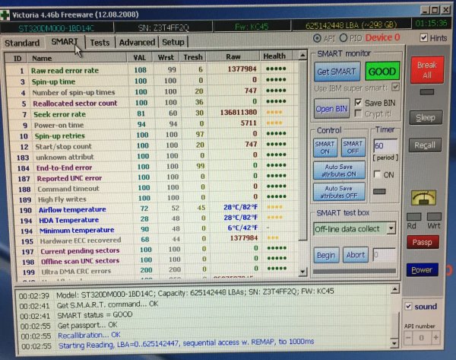Open the Off-line data collect dropdown
The height and width of the screenshot is (360, 456).
pyautogui.click(x=391, y=228)
